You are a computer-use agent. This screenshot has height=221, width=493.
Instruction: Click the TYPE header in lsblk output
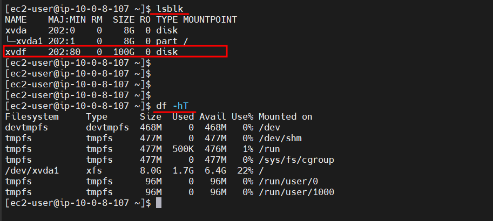[x=167, y=20]
